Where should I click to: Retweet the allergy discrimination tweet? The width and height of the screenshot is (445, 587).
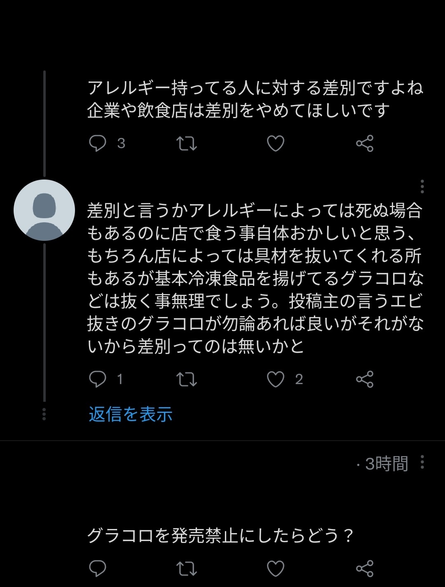point(187,143)
